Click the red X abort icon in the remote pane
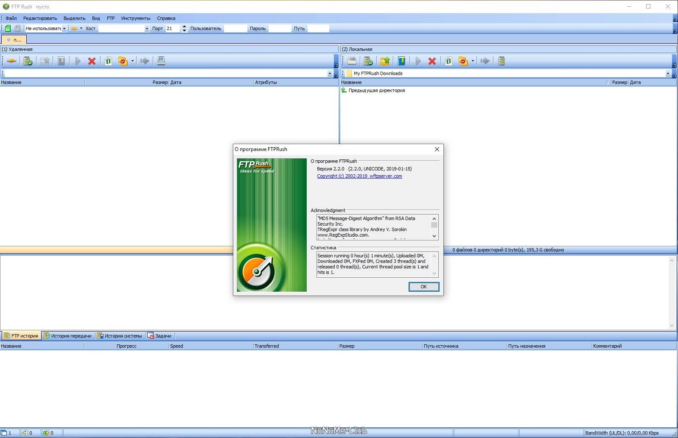This screenshot has height=438, width=678. 92,61
